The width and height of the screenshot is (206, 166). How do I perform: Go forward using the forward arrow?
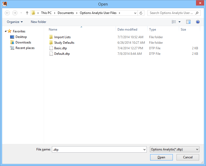pos(15,13)
